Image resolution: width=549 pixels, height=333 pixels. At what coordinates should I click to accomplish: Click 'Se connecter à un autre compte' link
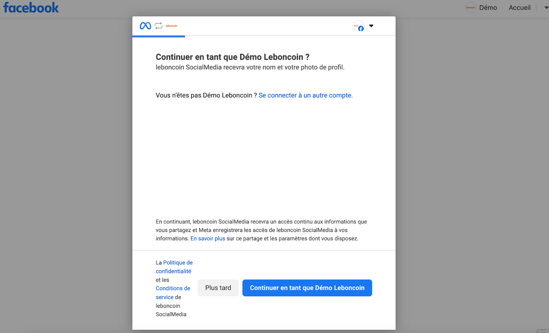click(305, 95)
